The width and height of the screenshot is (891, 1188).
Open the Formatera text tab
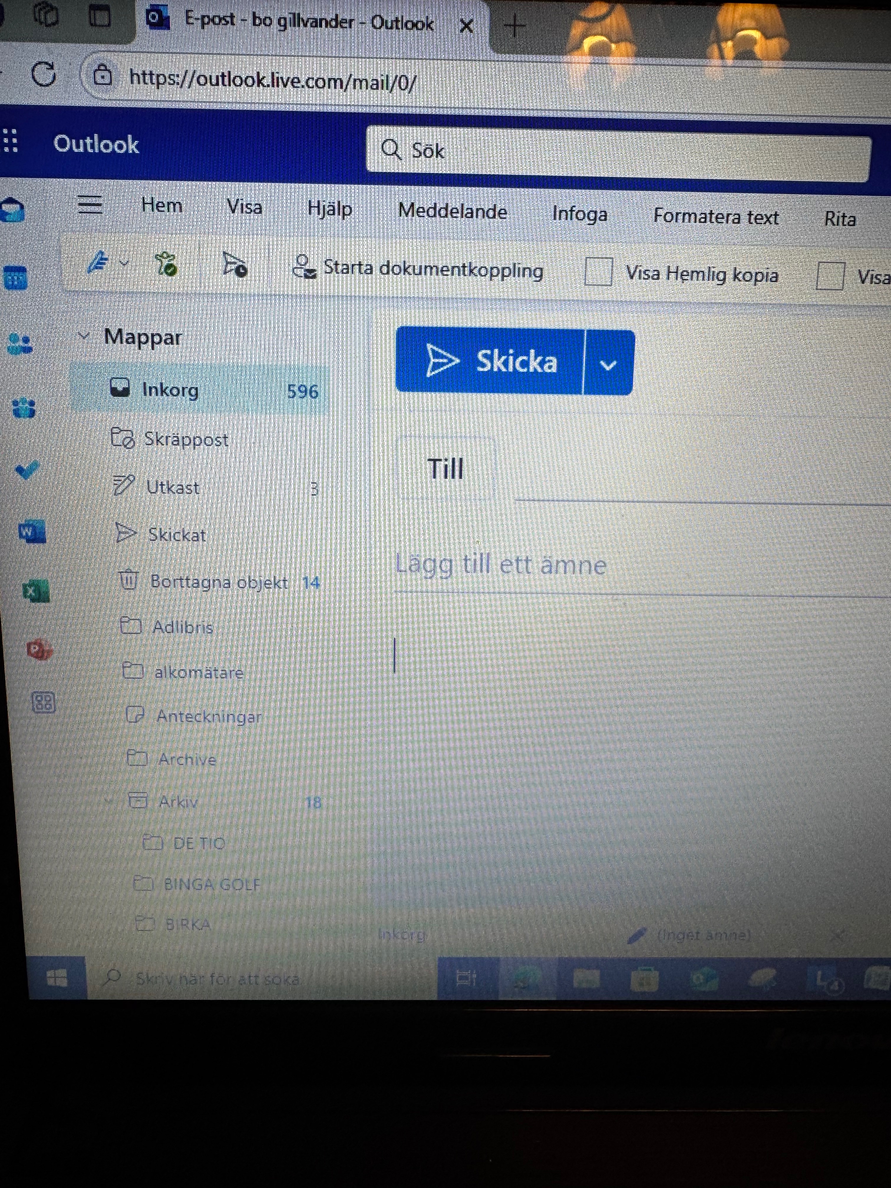tap(716, 217)
